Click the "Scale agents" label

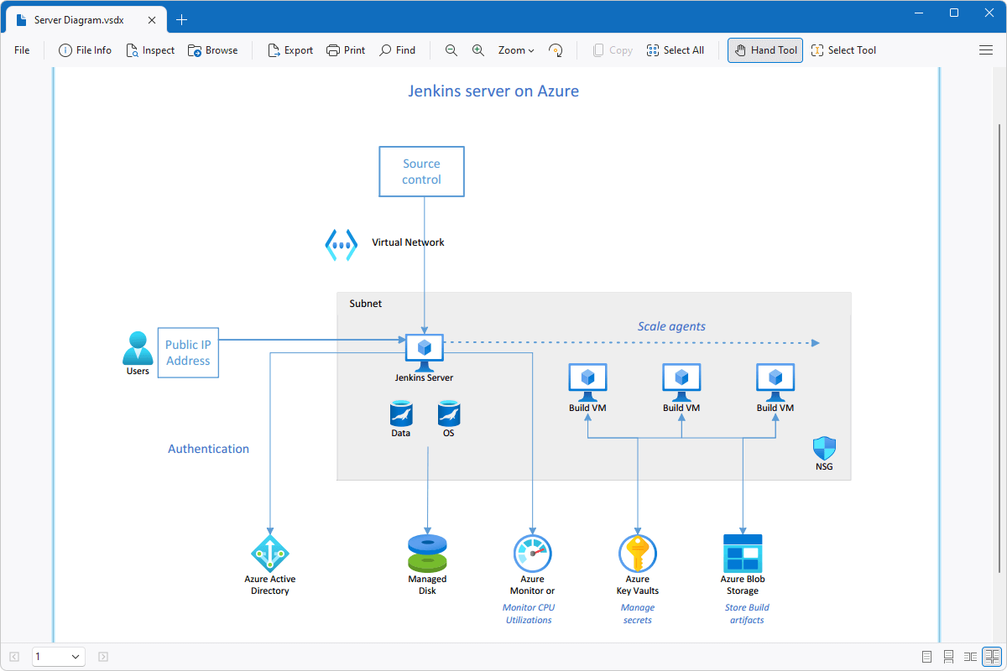click(x=671, y=326)
